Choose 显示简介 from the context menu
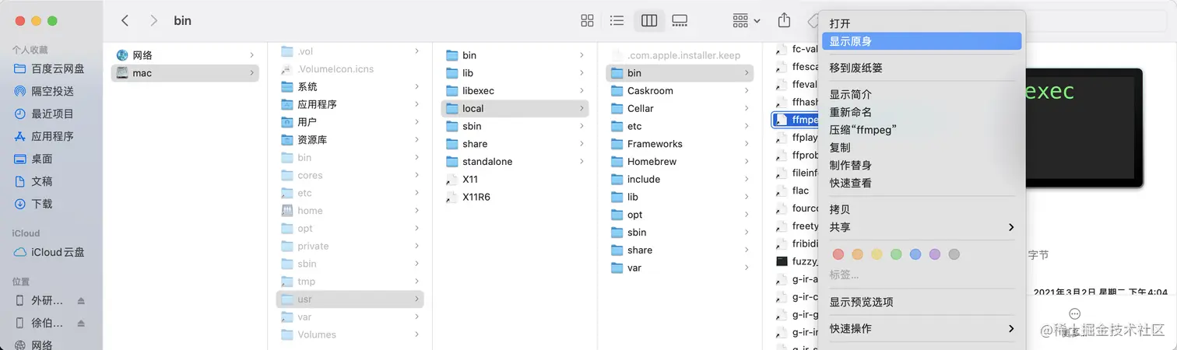 pyautogui.click(x=922, y=94)
